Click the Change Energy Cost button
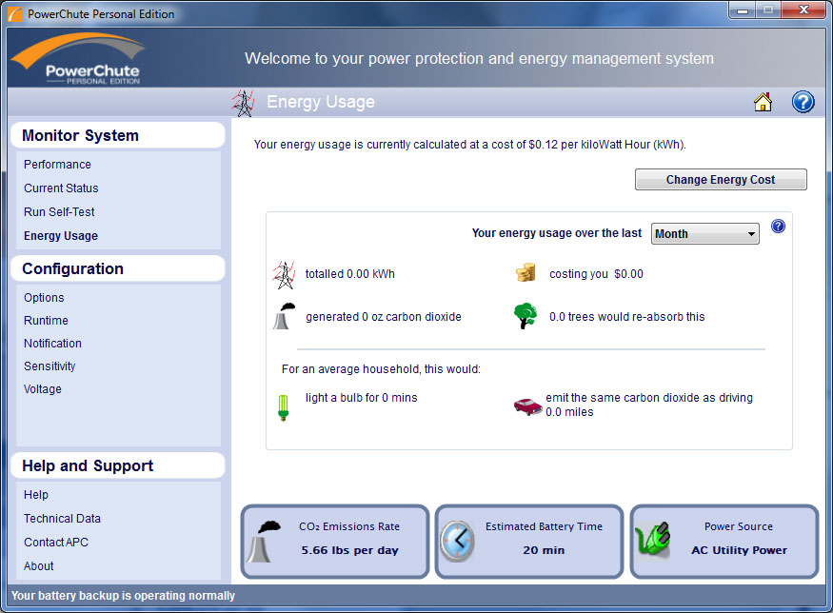 click(721, 180)
